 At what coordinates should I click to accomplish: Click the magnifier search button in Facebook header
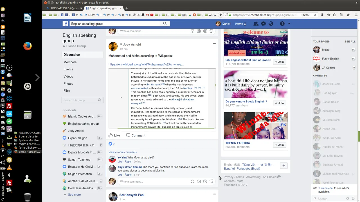tap(165, 24)
